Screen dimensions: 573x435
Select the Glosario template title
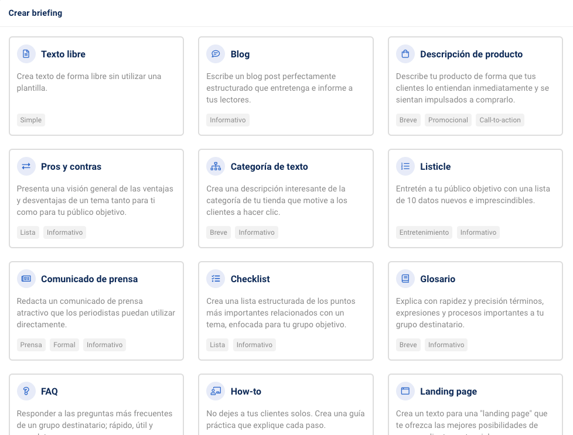point(437,279)
